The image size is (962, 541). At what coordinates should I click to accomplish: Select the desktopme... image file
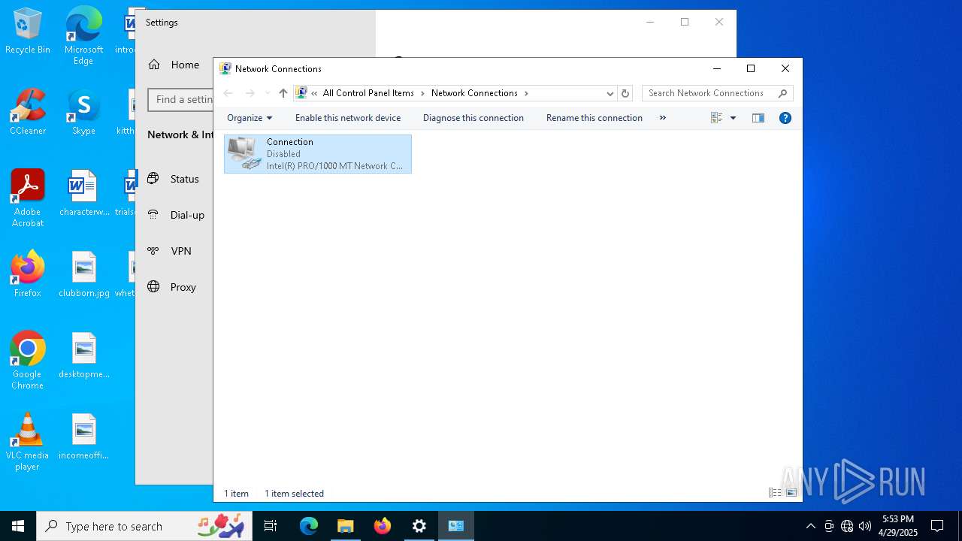click(x=83, y=355)
